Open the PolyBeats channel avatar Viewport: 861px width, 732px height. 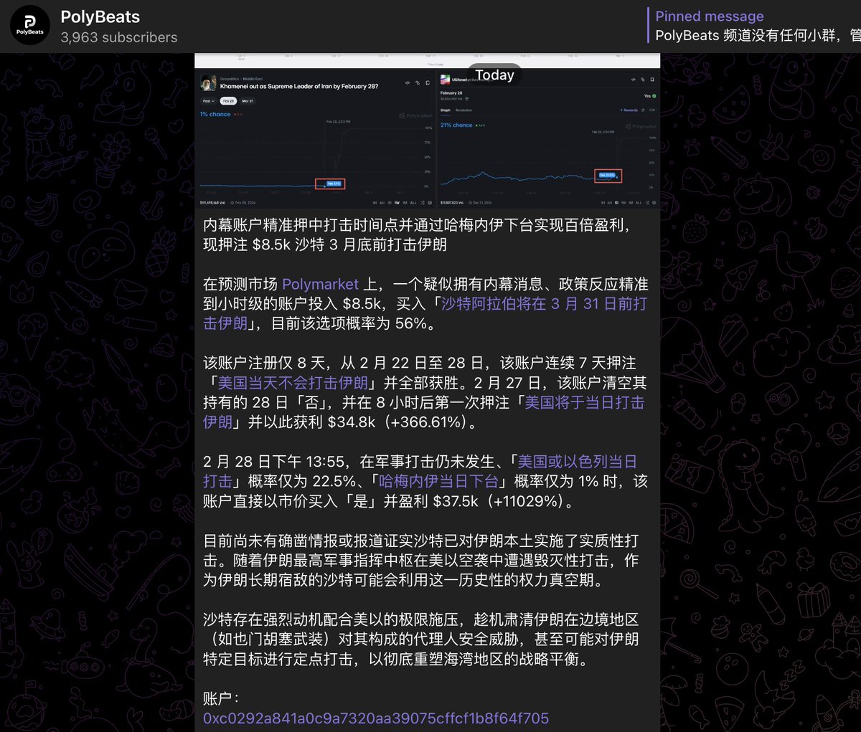tap(30, 26)
